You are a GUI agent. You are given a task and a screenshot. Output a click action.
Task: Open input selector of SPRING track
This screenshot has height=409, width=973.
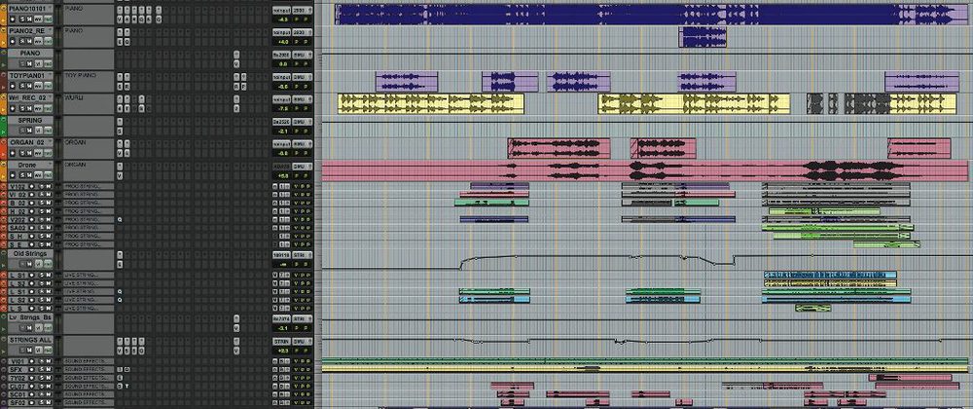(x=281, y=121)
